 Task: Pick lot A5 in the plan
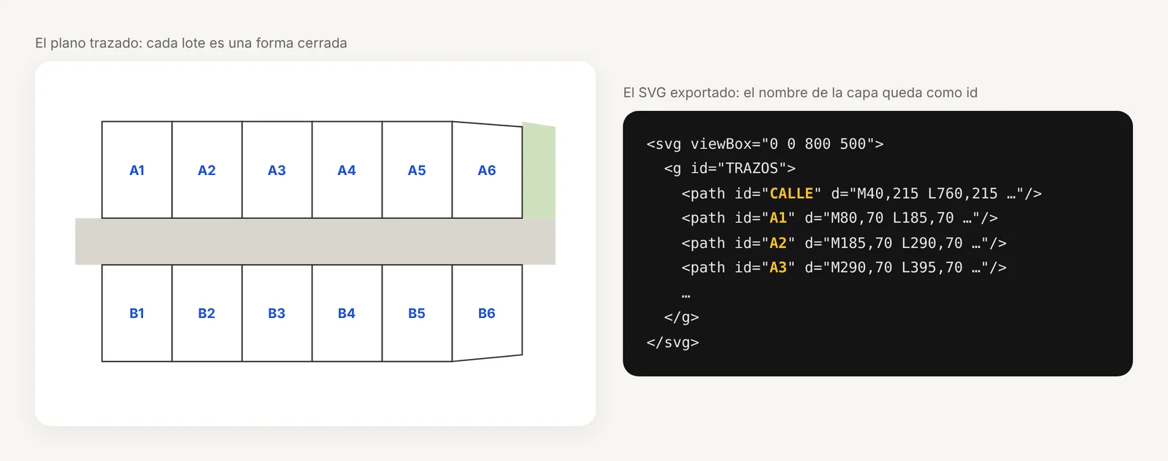coord(417,170)
